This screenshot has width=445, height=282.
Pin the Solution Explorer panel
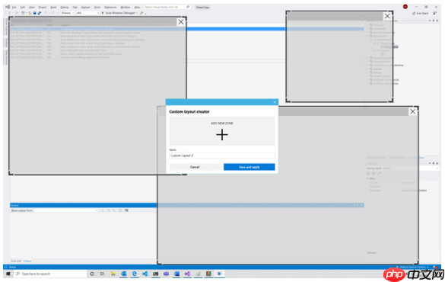pos(434,21)
